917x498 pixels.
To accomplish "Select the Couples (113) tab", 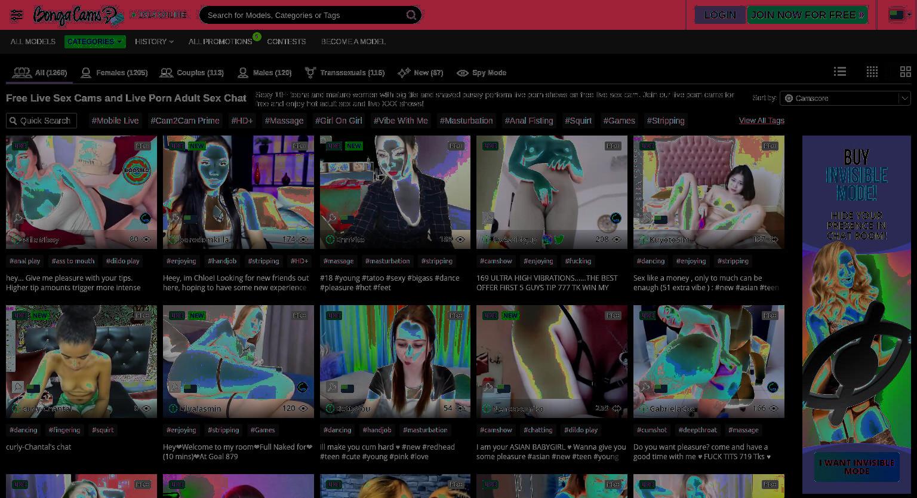I will point(192,73).
